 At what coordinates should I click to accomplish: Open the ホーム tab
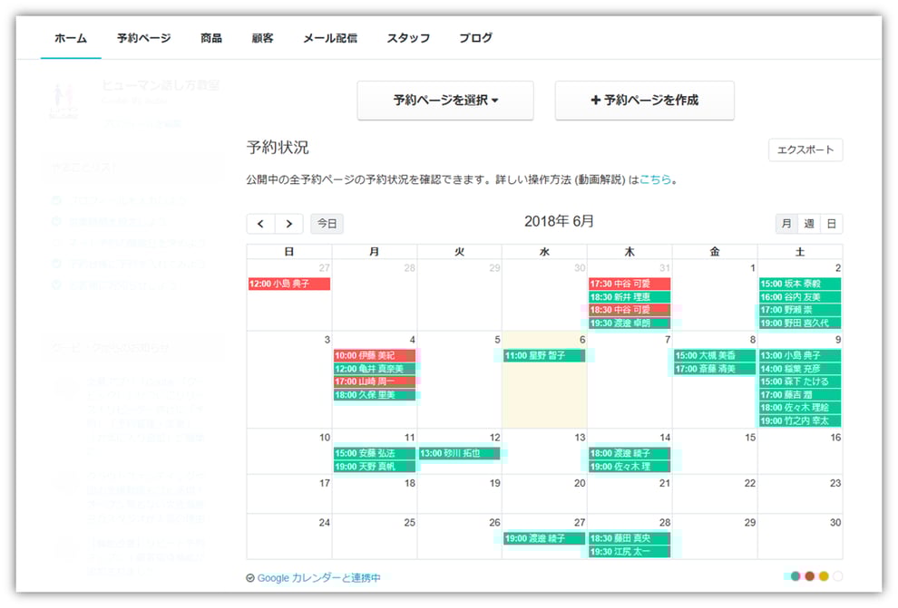coord(71,38)
